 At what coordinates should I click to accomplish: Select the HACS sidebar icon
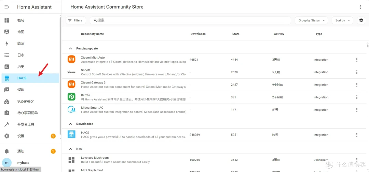click(7, 78)
